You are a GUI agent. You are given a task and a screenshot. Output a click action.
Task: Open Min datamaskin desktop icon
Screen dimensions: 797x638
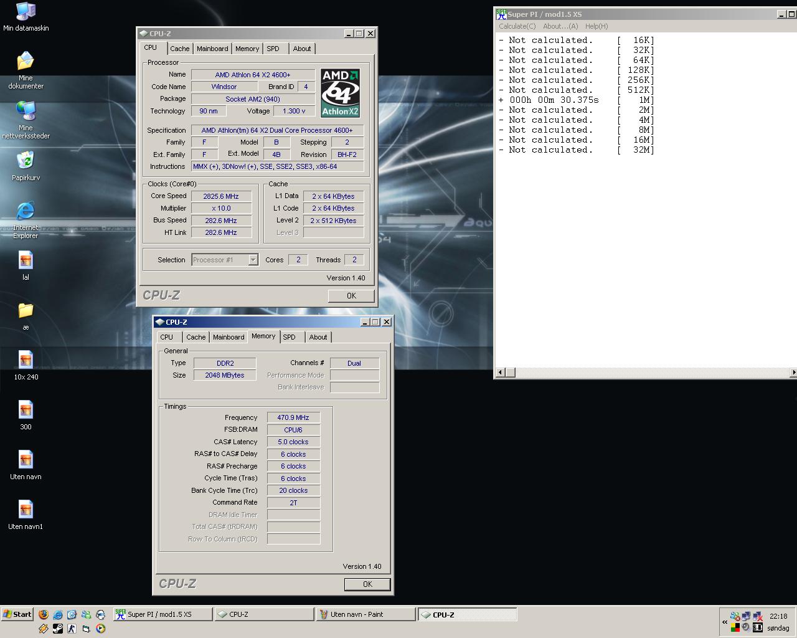point(26,17)
